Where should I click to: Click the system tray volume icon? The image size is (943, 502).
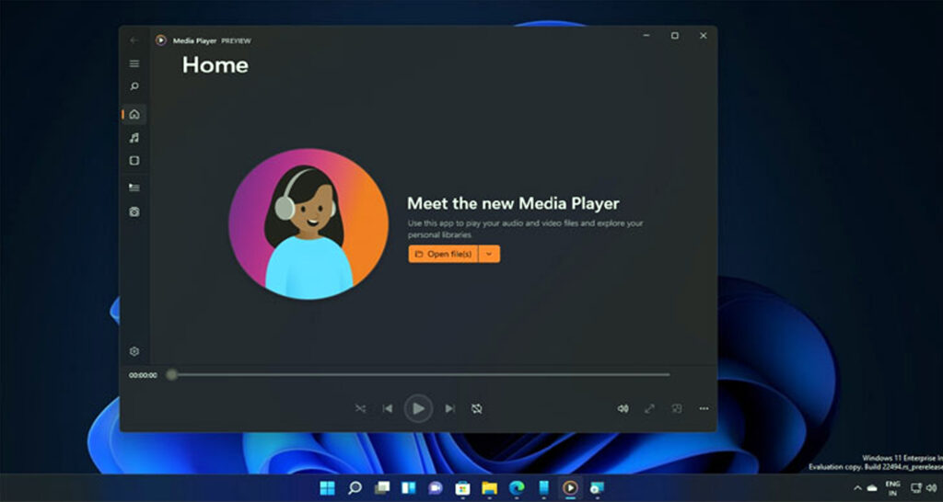click(x=932, y=488)
